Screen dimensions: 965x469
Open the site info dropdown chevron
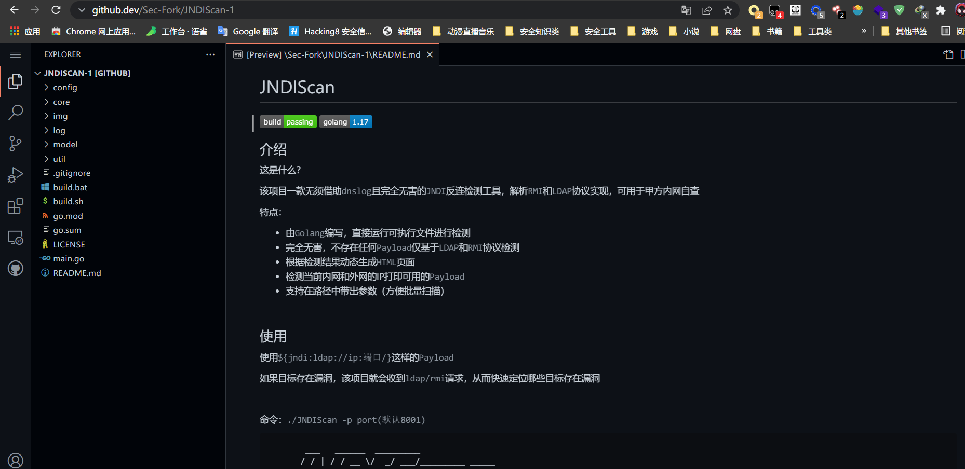pyautogui.click(x=82, y=10)
